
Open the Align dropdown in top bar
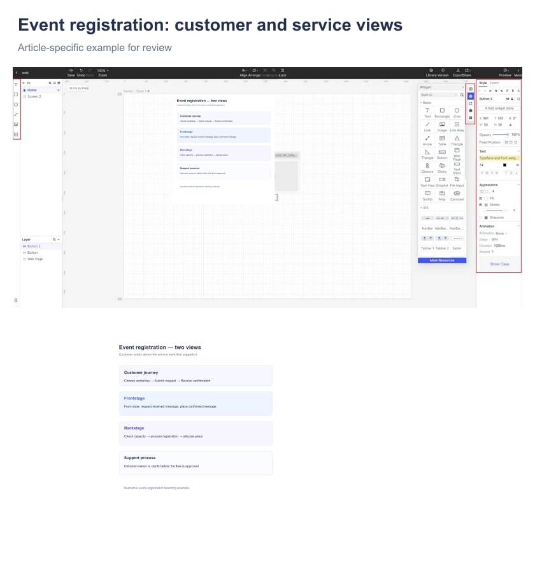click(x=243, y=73)
